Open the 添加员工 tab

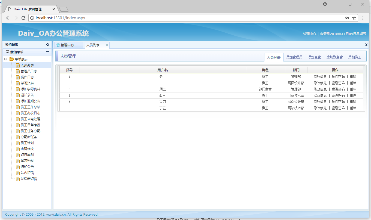(355, 57)
